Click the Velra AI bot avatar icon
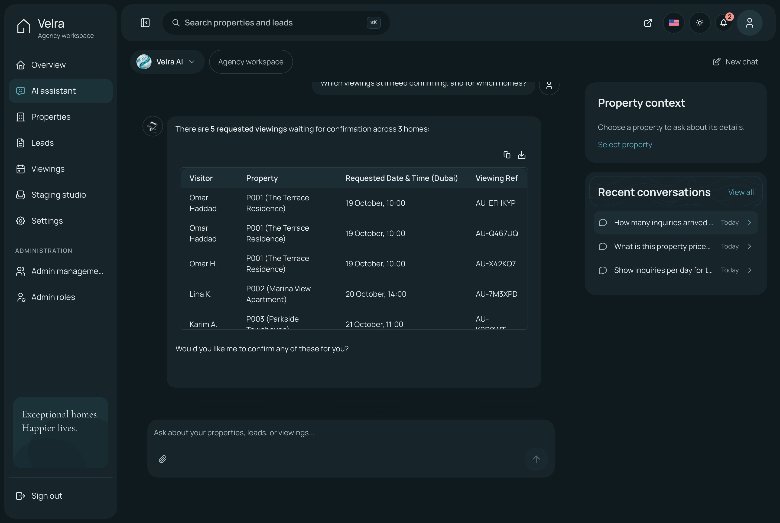Image resolution: width=780 pixels, height=523 pixels. click(153, 126)
